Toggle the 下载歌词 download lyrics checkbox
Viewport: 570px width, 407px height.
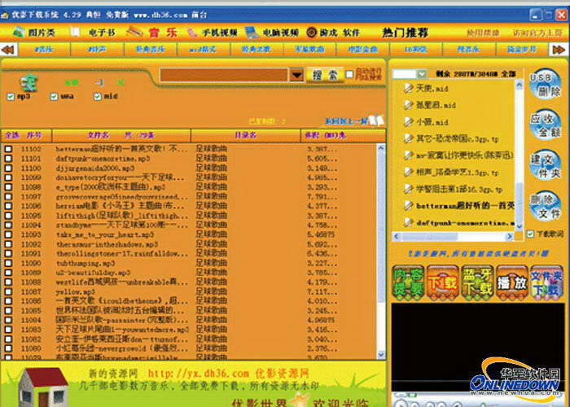[530, 234]
